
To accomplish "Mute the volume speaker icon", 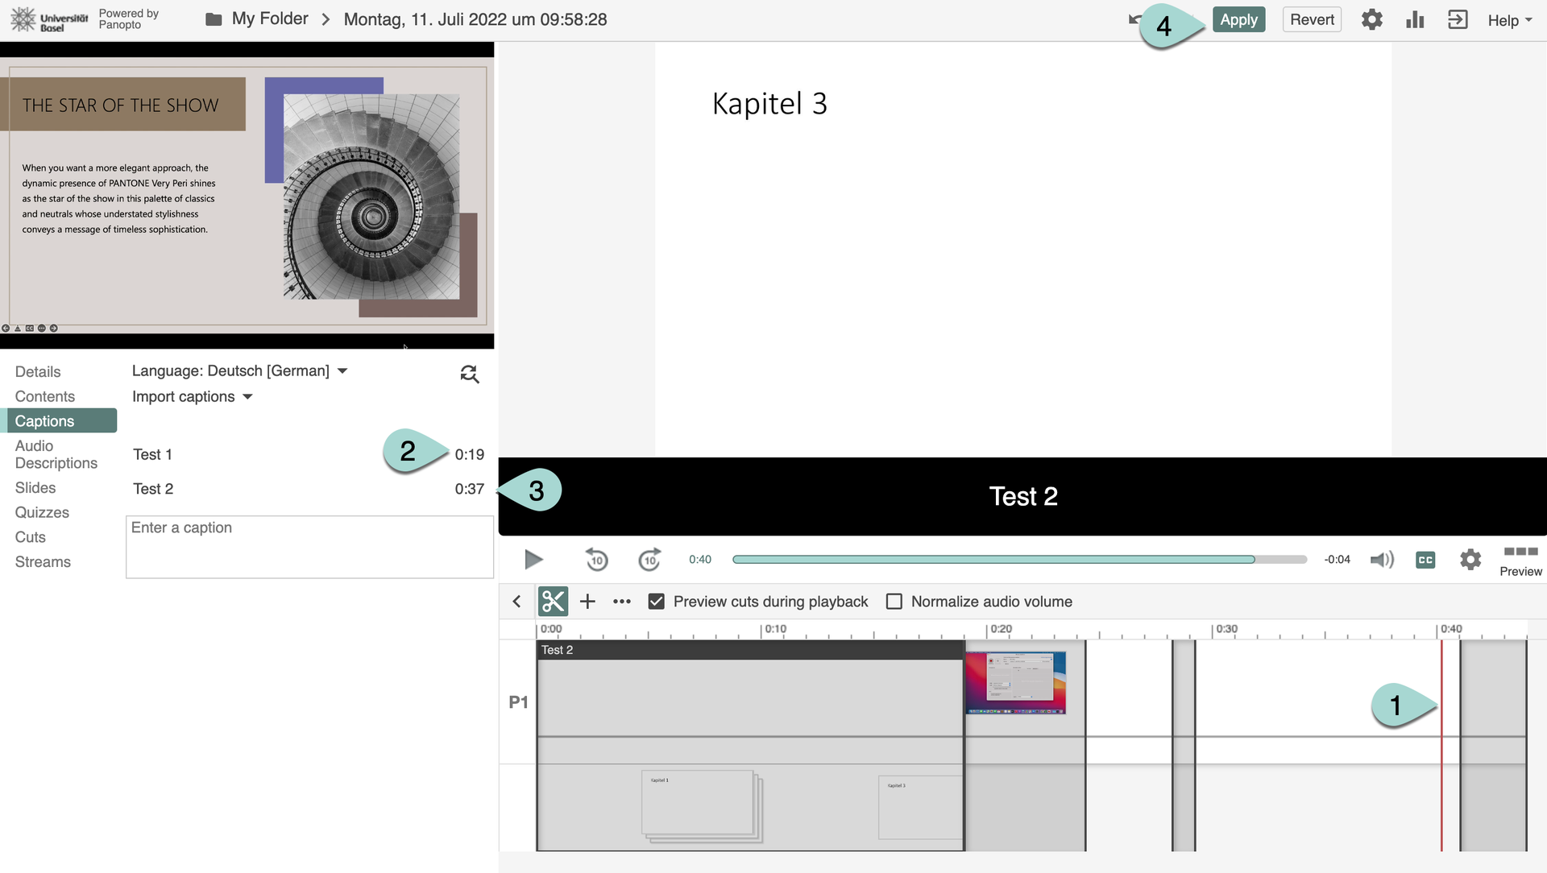I will (x=1382, y=559).
